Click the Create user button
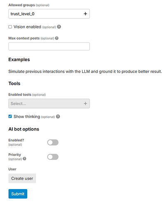 pyautogui.click(x=22, y=178)
